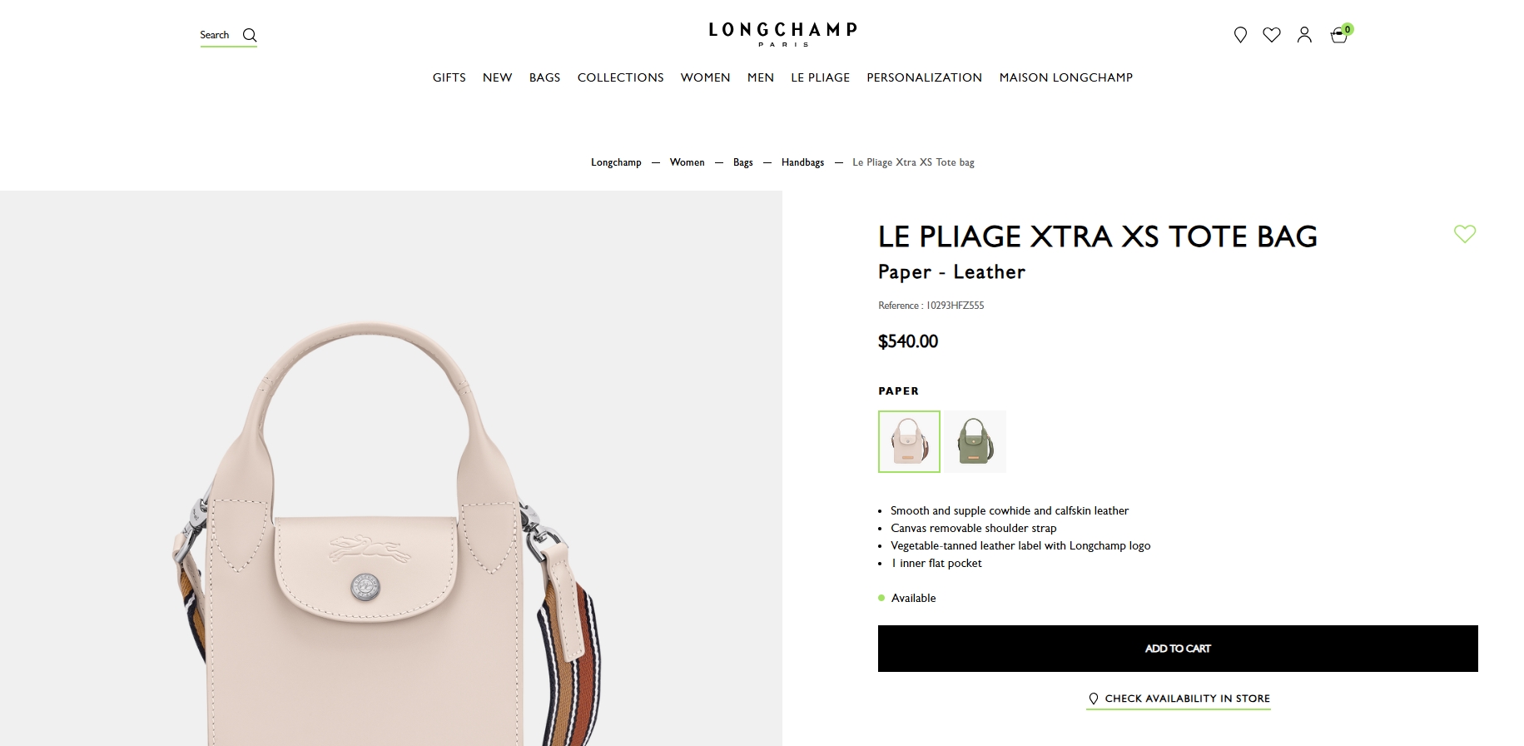The height and width of the screenshot is (746, 1524).
Task: Open the wishlist heart in header
Action: (x=1272, y=34)
